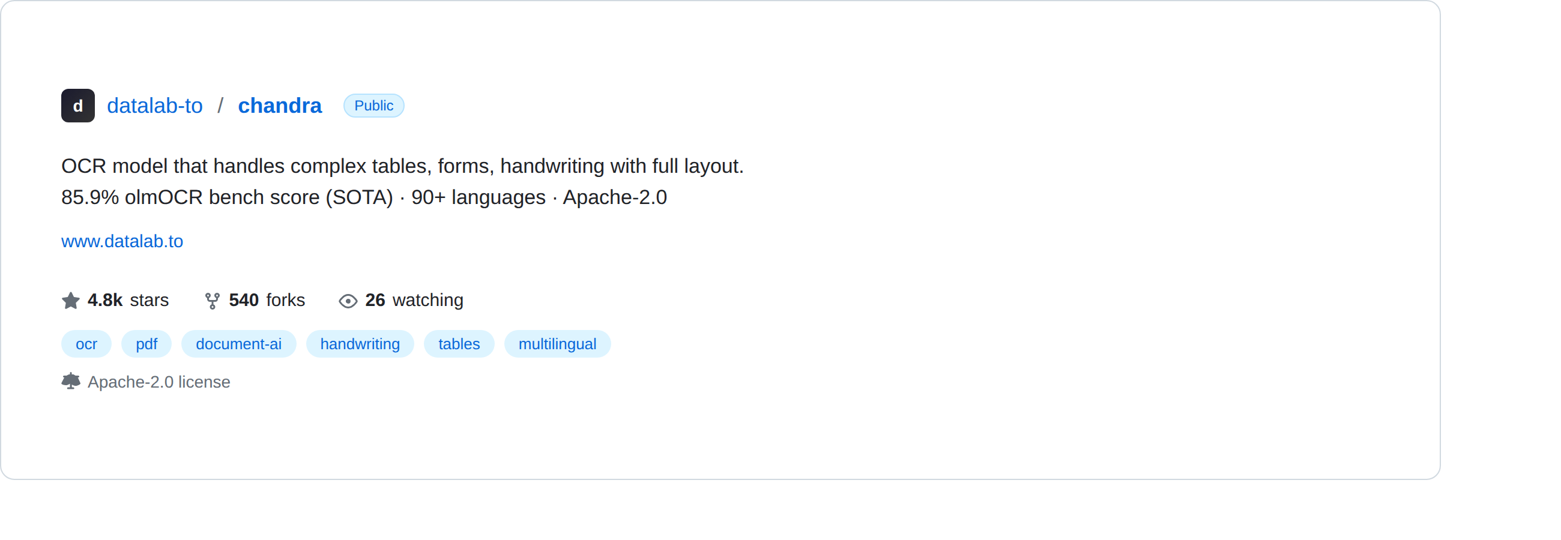The width and height of the screenshot is (1561, 540).
Task: Click the fork icon
Action: [212, 300]
